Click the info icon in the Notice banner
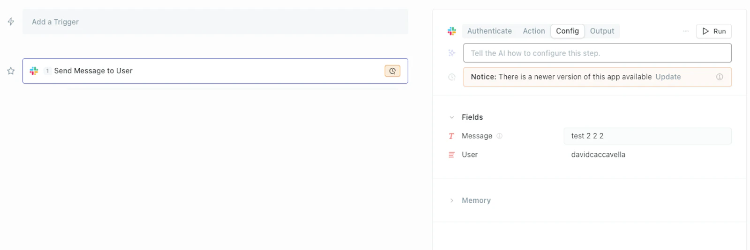This screenshot has width=750, height=250. [x=720, y=77]
